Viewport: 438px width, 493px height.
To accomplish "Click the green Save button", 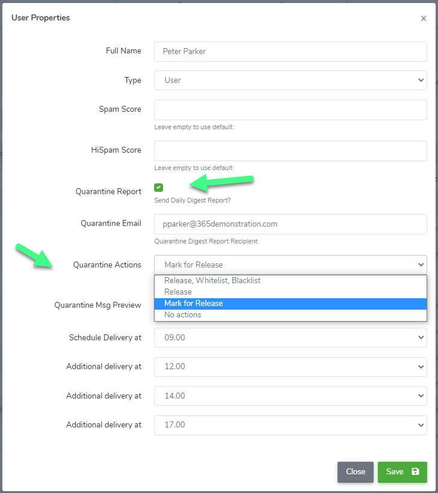I will pyautogui.click(x=402, y=472).
